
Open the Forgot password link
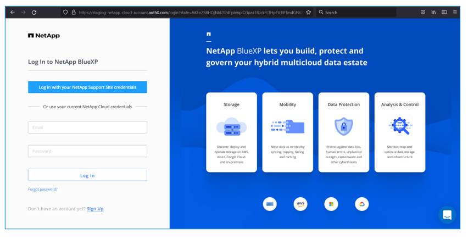pyautogui.click(x=43, y=190)
